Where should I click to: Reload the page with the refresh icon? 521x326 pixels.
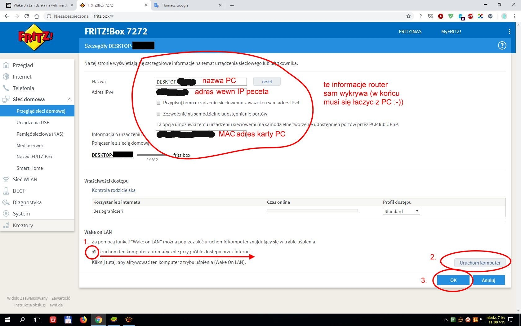click(27, 16)
